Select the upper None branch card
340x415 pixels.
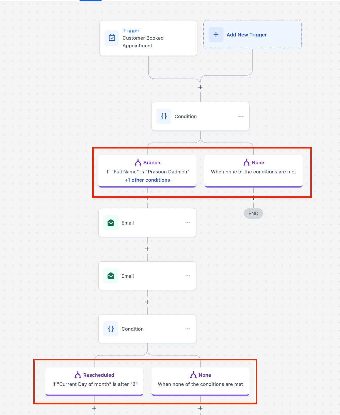point(253,171)
